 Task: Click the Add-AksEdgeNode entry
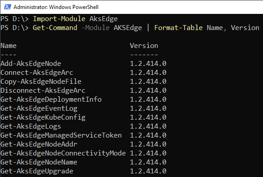click(31, 64)
